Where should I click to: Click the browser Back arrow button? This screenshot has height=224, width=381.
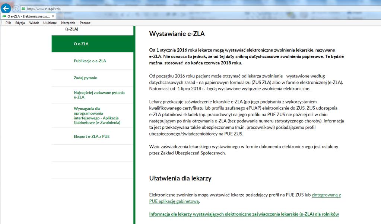point(6,9)
